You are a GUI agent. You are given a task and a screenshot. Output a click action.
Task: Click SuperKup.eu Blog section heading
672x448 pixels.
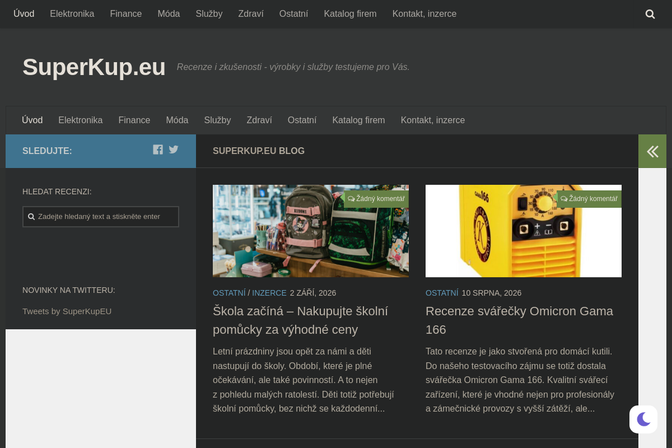(259, 151)
